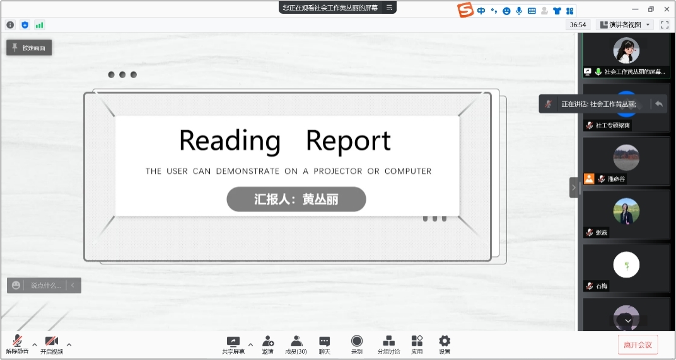The width and height of the screenshot is (676, 360).
Task: Open the Invite participants icon
Action: 268,344
